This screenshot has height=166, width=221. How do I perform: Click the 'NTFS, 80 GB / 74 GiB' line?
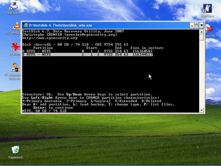click(44, 111)
